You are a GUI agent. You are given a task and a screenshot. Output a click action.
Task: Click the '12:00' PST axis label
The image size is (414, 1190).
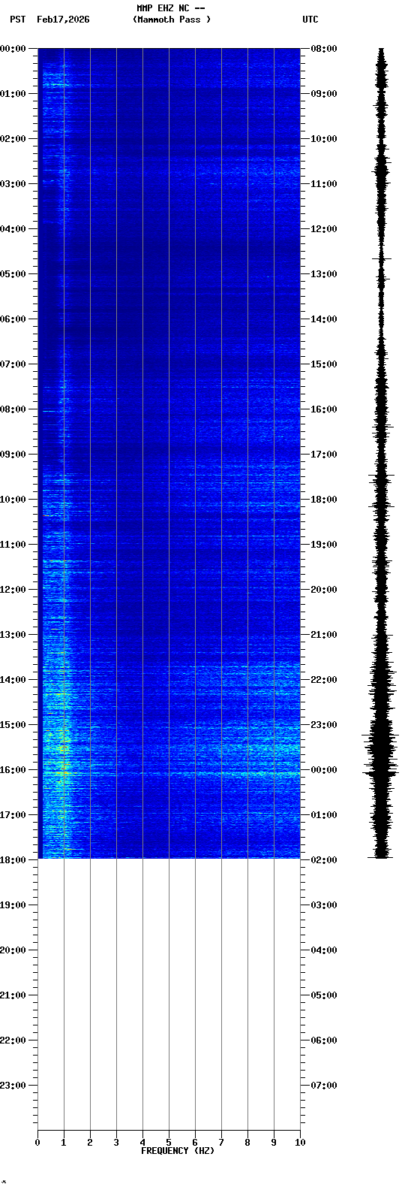13,590
